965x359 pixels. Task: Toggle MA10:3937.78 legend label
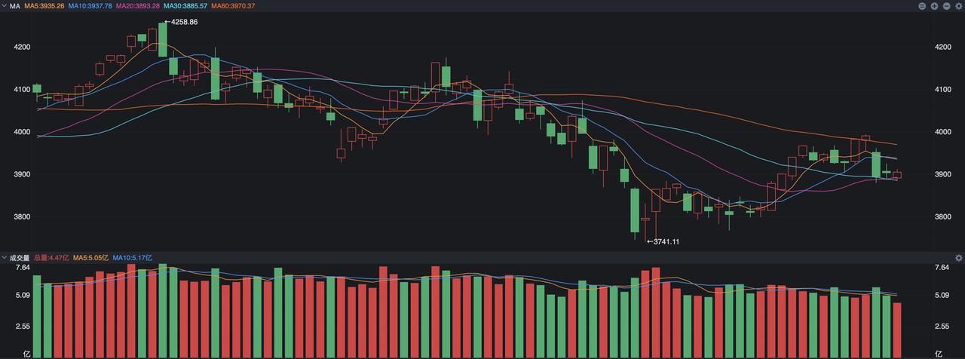click(x=88, y=6)
